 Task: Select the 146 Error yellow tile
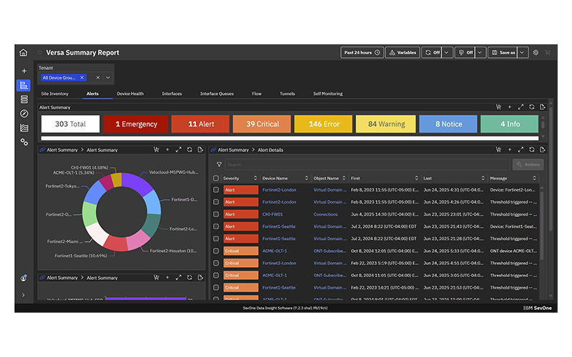tap(324, 124)
